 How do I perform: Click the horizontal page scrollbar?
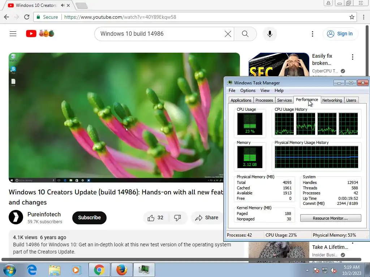pos(181,260)
